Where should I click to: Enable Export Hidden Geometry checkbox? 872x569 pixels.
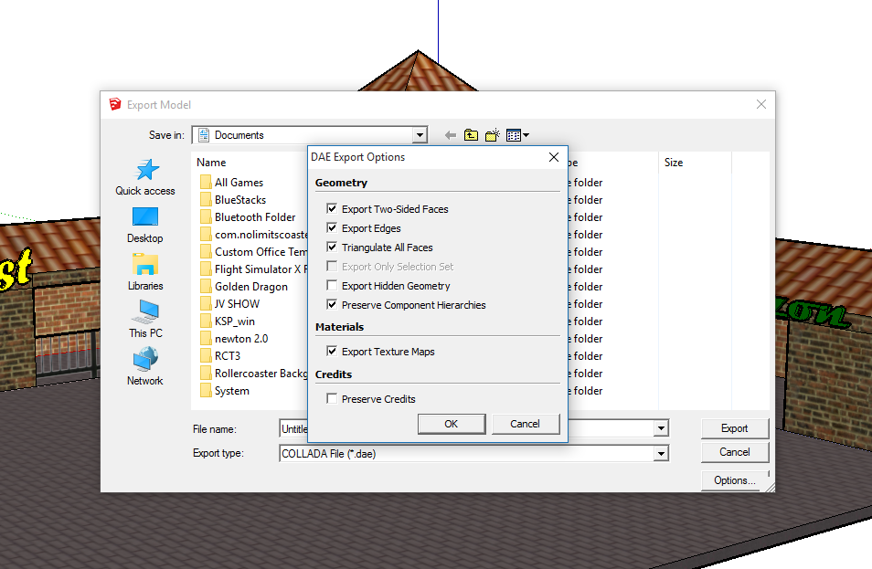pyautogui.click(x=332, y=286)
